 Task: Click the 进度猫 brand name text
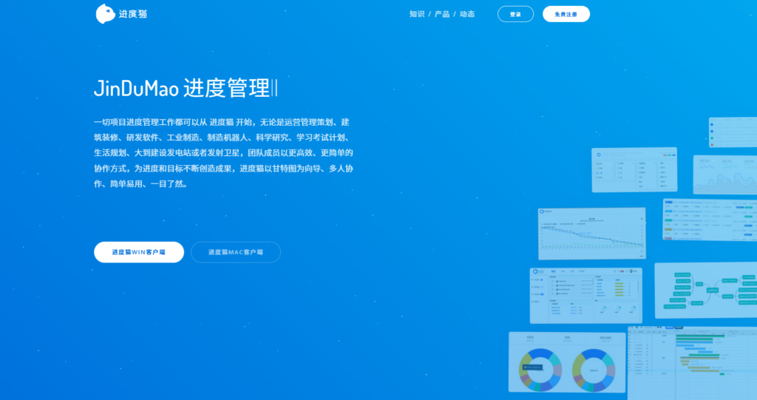click(x=133, y=14)
